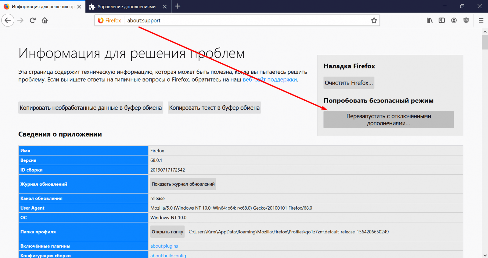This screenshot has width=488, height=258.
Task: Click 'Копировать текст в буфер обмена' button
Action: (x=214, y=108)
